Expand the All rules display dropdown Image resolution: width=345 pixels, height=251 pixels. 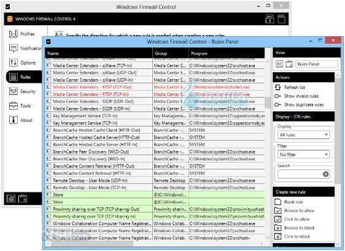[x=304, y=135]
